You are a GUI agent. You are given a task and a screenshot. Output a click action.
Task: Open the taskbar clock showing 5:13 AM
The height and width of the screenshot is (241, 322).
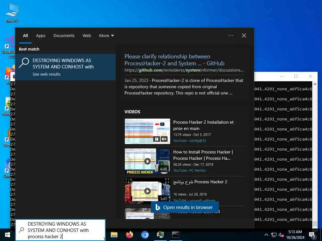pyautogui.click(x=295, y=235)
